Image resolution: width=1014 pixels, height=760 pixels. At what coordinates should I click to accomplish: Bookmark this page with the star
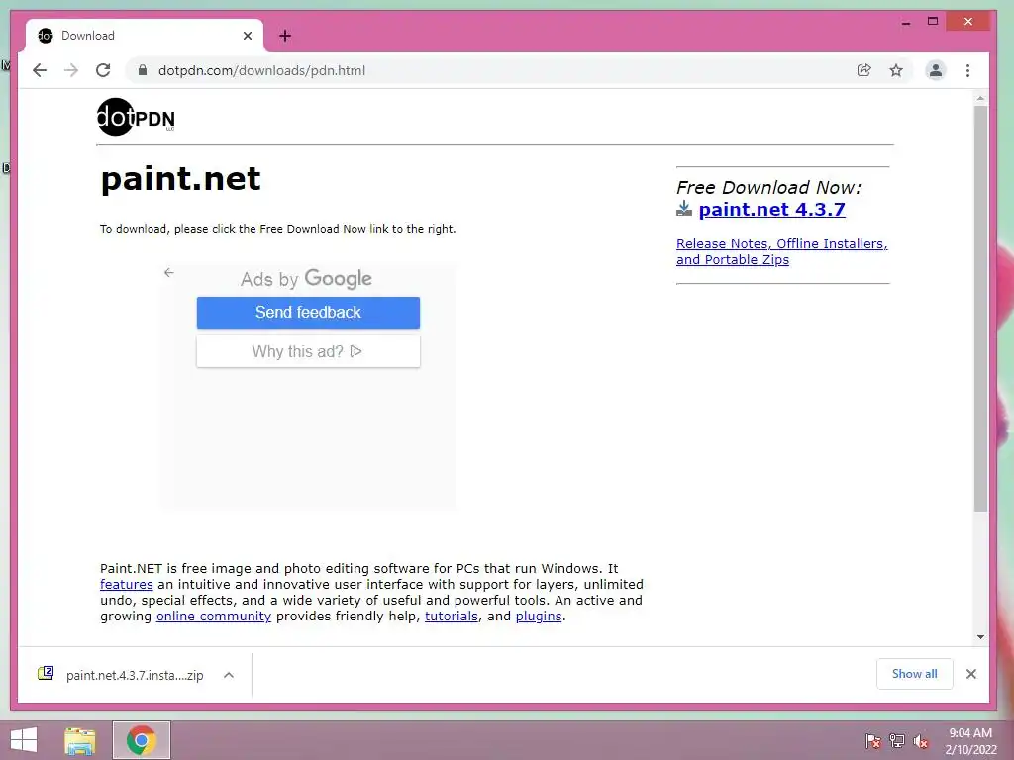(895, 70)
